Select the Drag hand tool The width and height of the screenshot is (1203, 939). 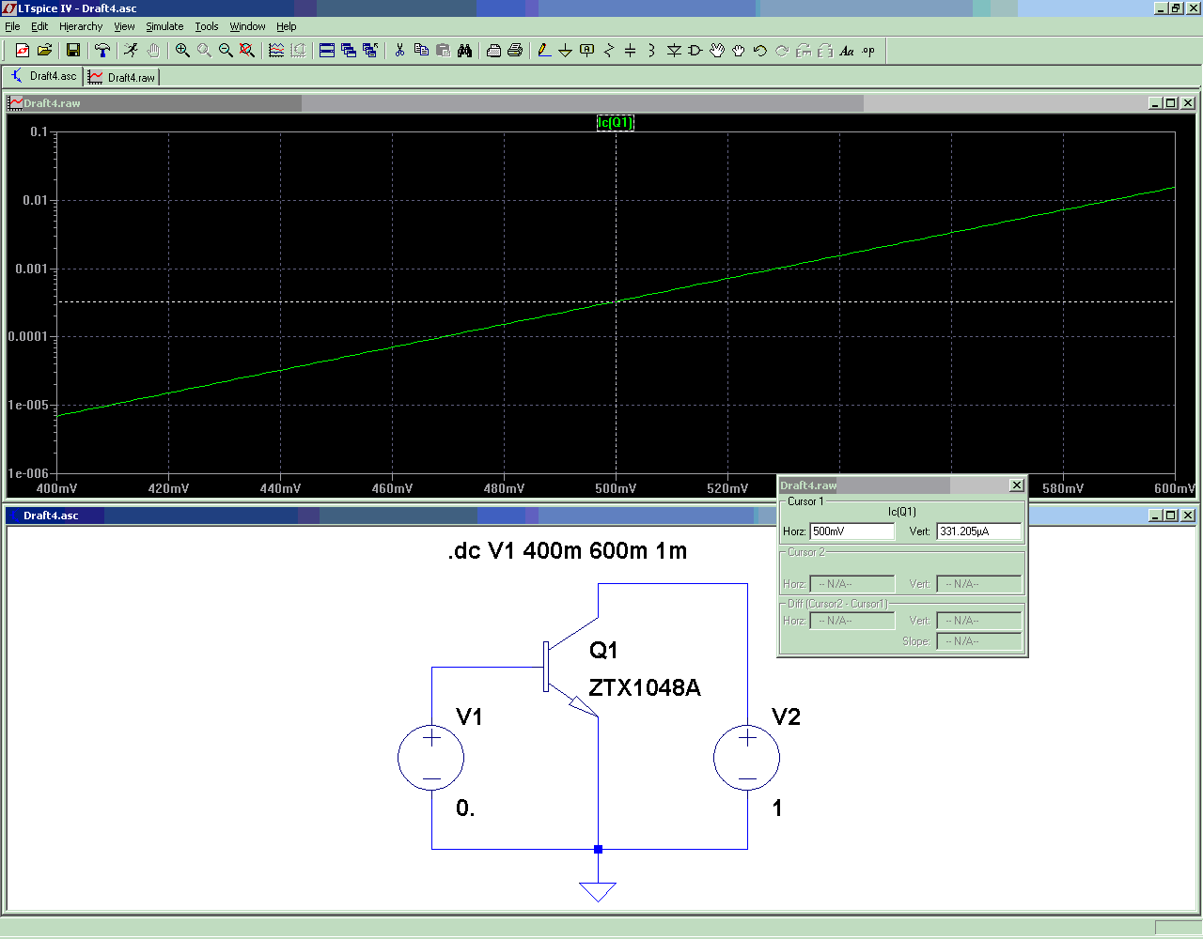click(739, 51)
